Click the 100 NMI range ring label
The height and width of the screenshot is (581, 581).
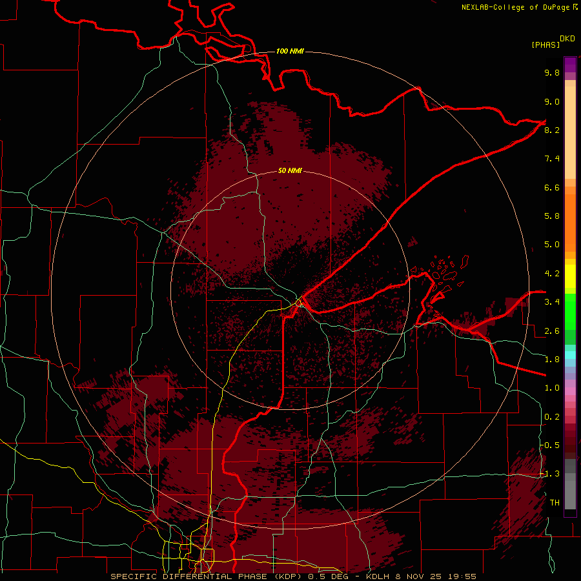click(290, 51)
